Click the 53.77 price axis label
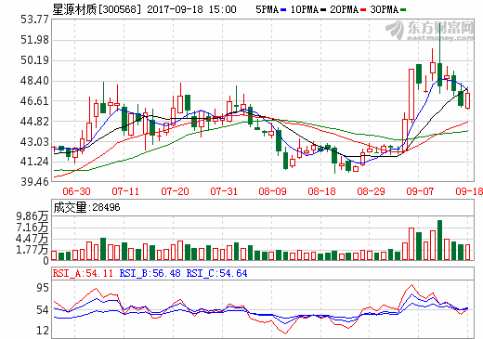This screenshot has width=483, height=339. [34, 20]
